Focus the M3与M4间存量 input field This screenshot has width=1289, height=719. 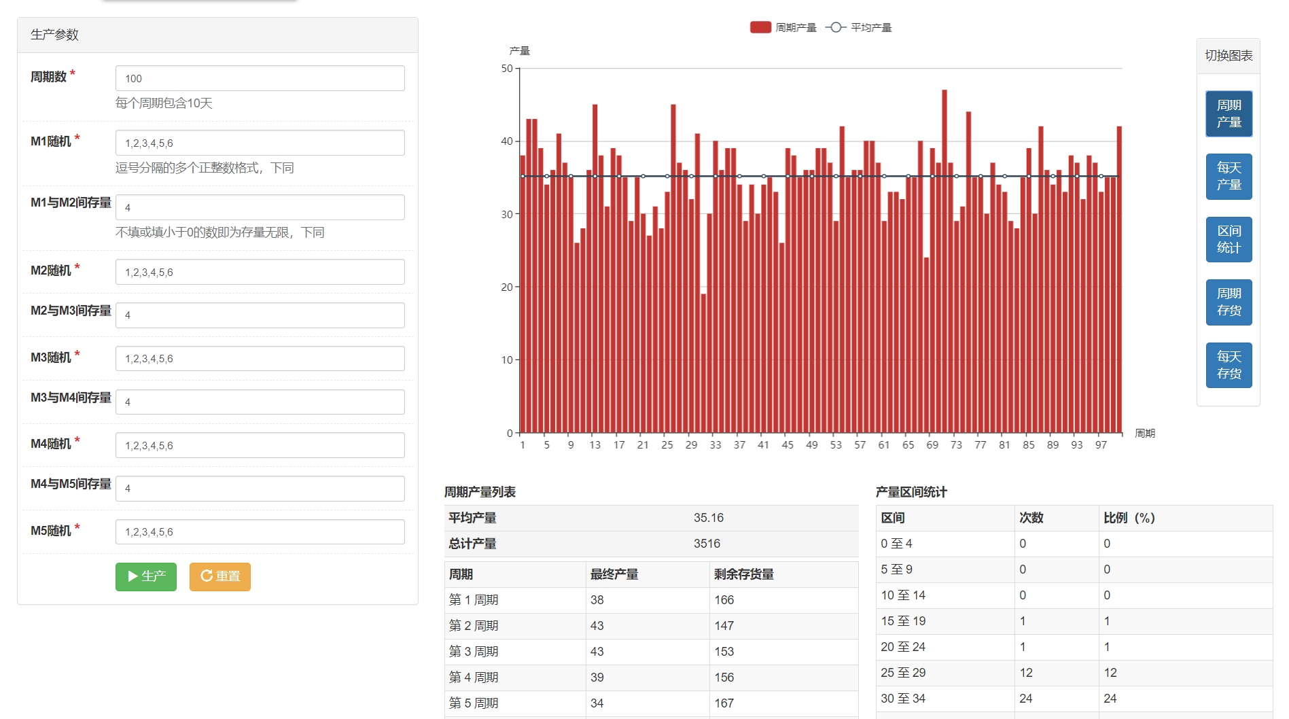[260, 402]
